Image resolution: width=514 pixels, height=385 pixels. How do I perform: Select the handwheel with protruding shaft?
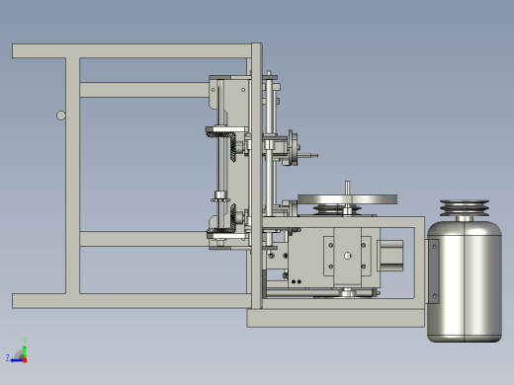coord(294,147)
